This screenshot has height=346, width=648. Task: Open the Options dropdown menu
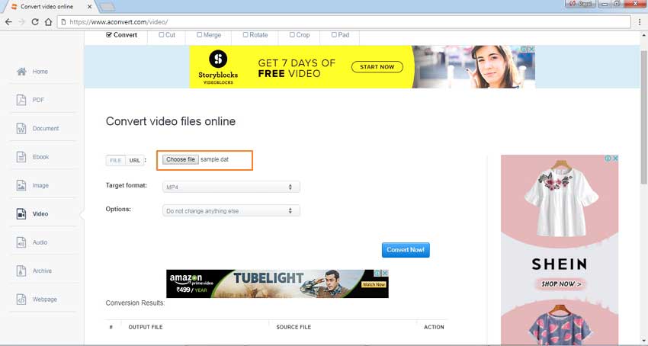click(231, 211)
